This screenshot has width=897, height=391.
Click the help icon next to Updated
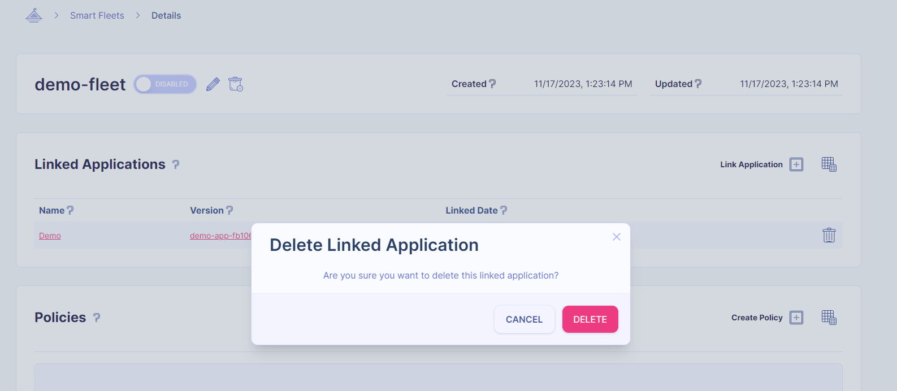tap(698, 84)
